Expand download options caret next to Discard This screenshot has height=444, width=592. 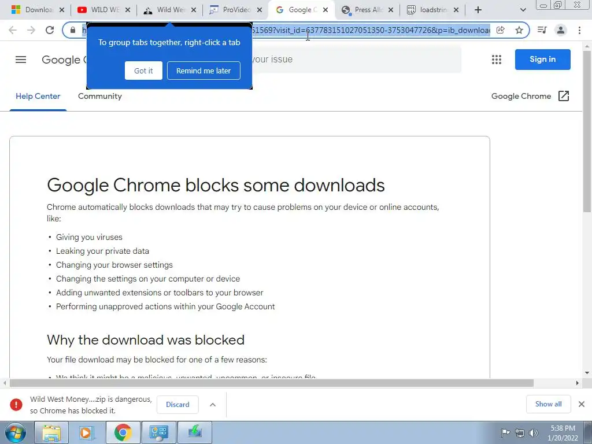(213, 404)
